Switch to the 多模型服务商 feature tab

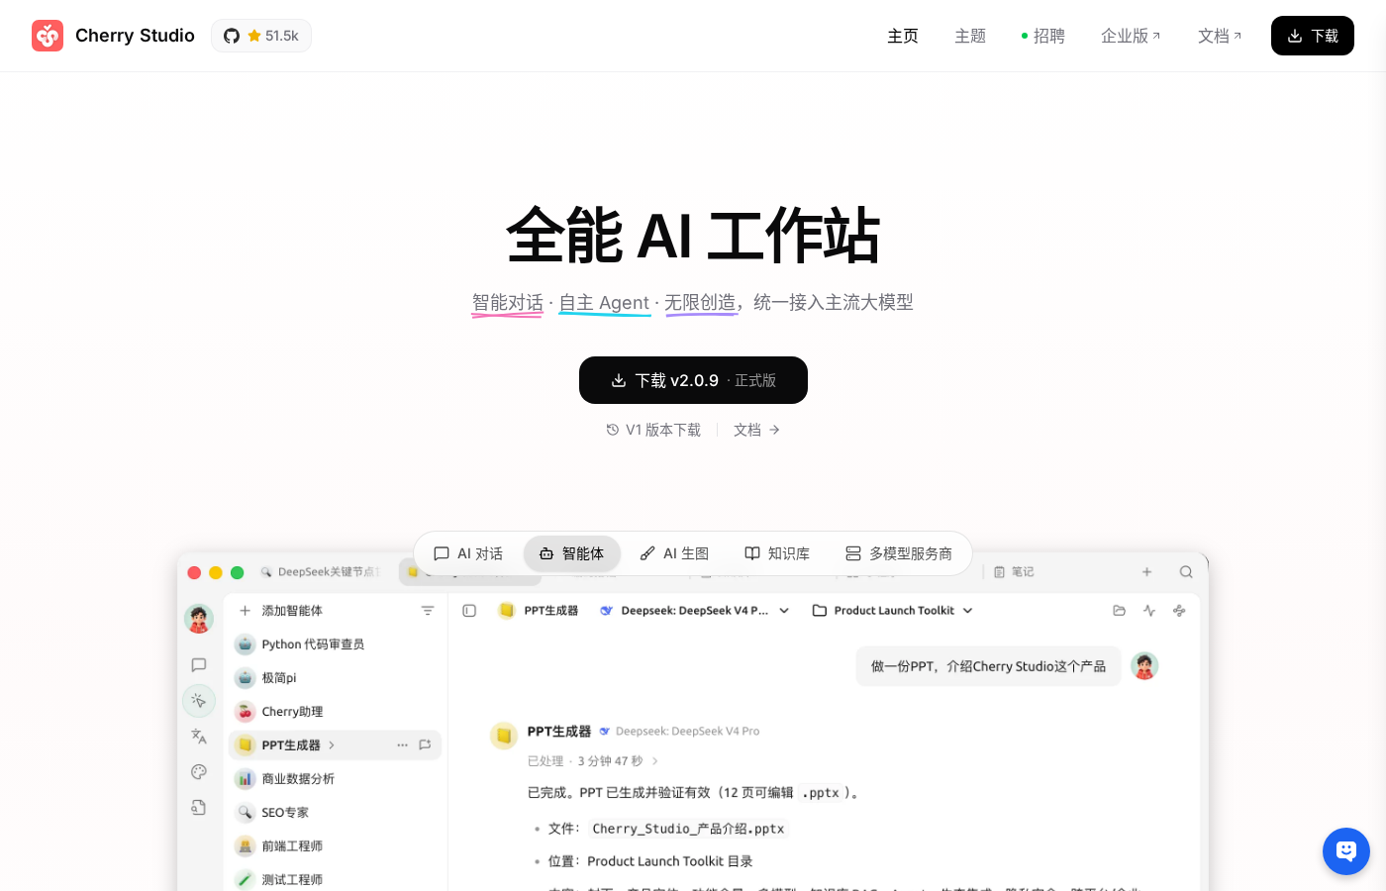click(x=899, y=553)
